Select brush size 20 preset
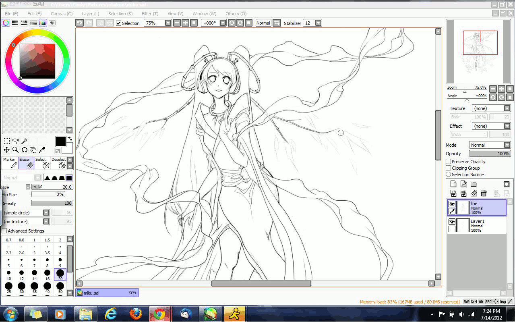The image size is (515, 322). pos(60,275)
